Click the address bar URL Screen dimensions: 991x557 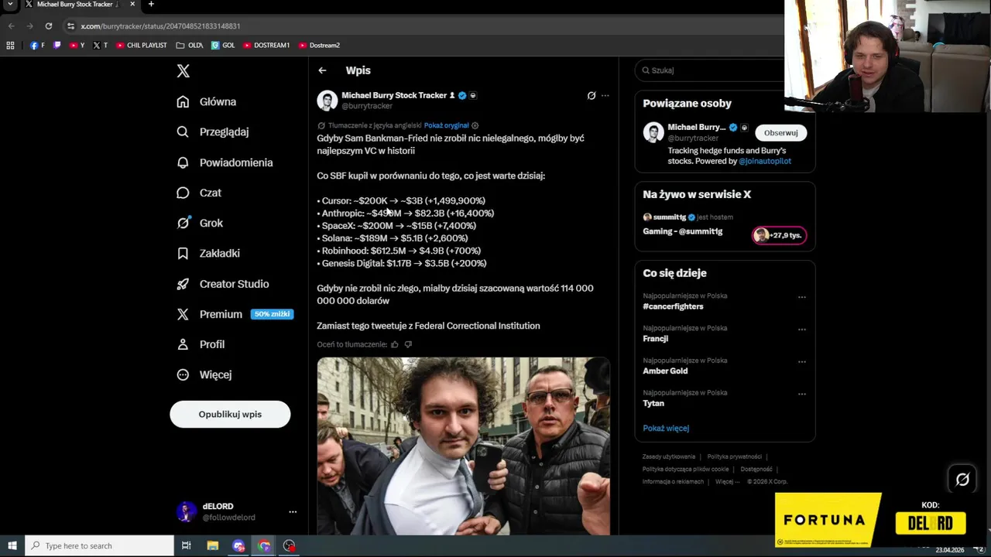pos(160,26)
